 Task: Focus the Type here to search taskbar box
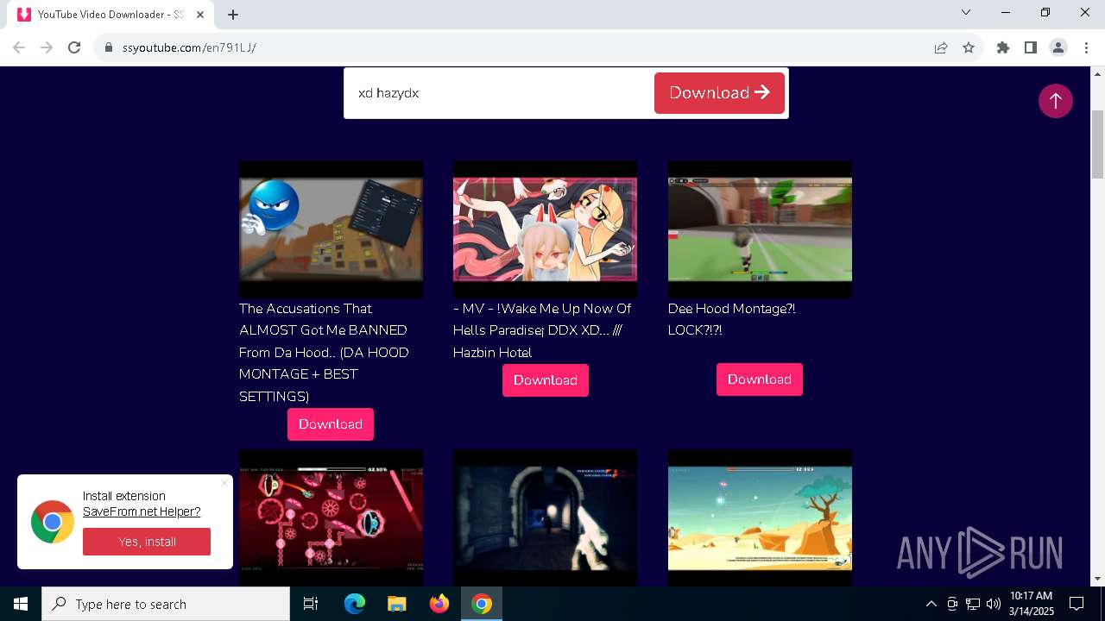tap(166, 604)
